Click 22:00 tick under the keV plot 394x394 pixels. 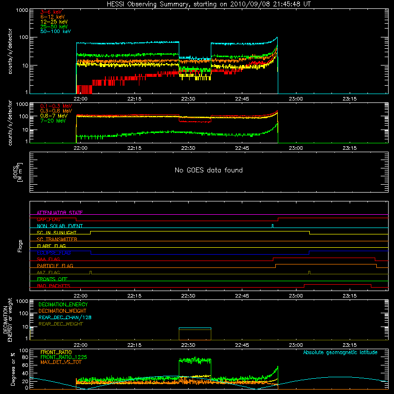[80, 99]
